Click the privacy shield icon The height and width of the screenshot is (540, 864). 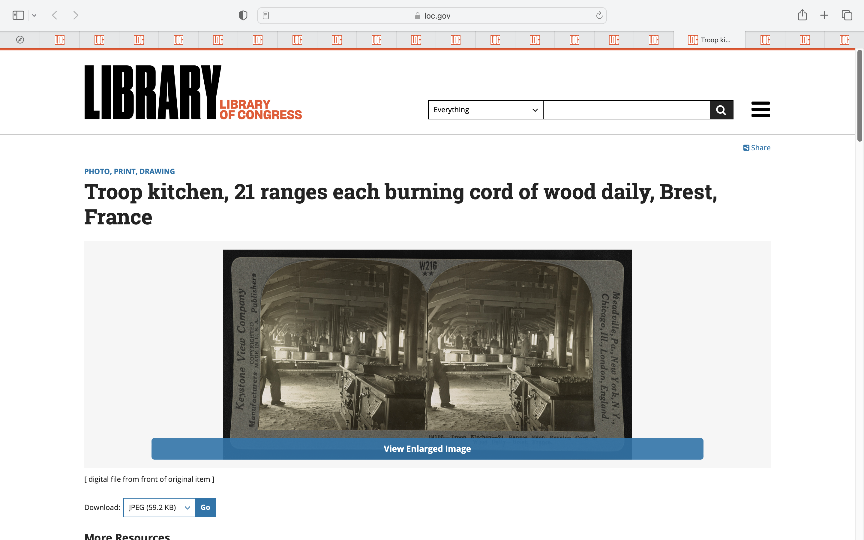point(243,15)
